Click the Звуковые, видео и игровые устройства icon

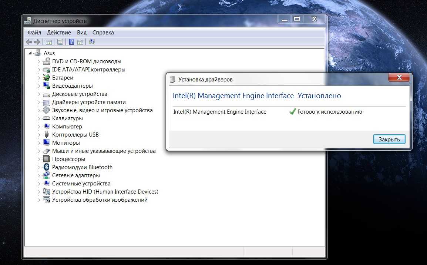pos(47,110)
